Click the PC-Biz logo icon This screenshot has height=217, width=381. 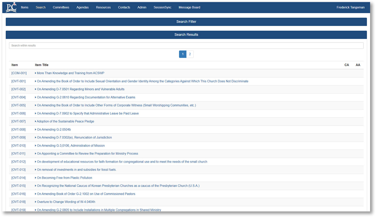point(11,7)
